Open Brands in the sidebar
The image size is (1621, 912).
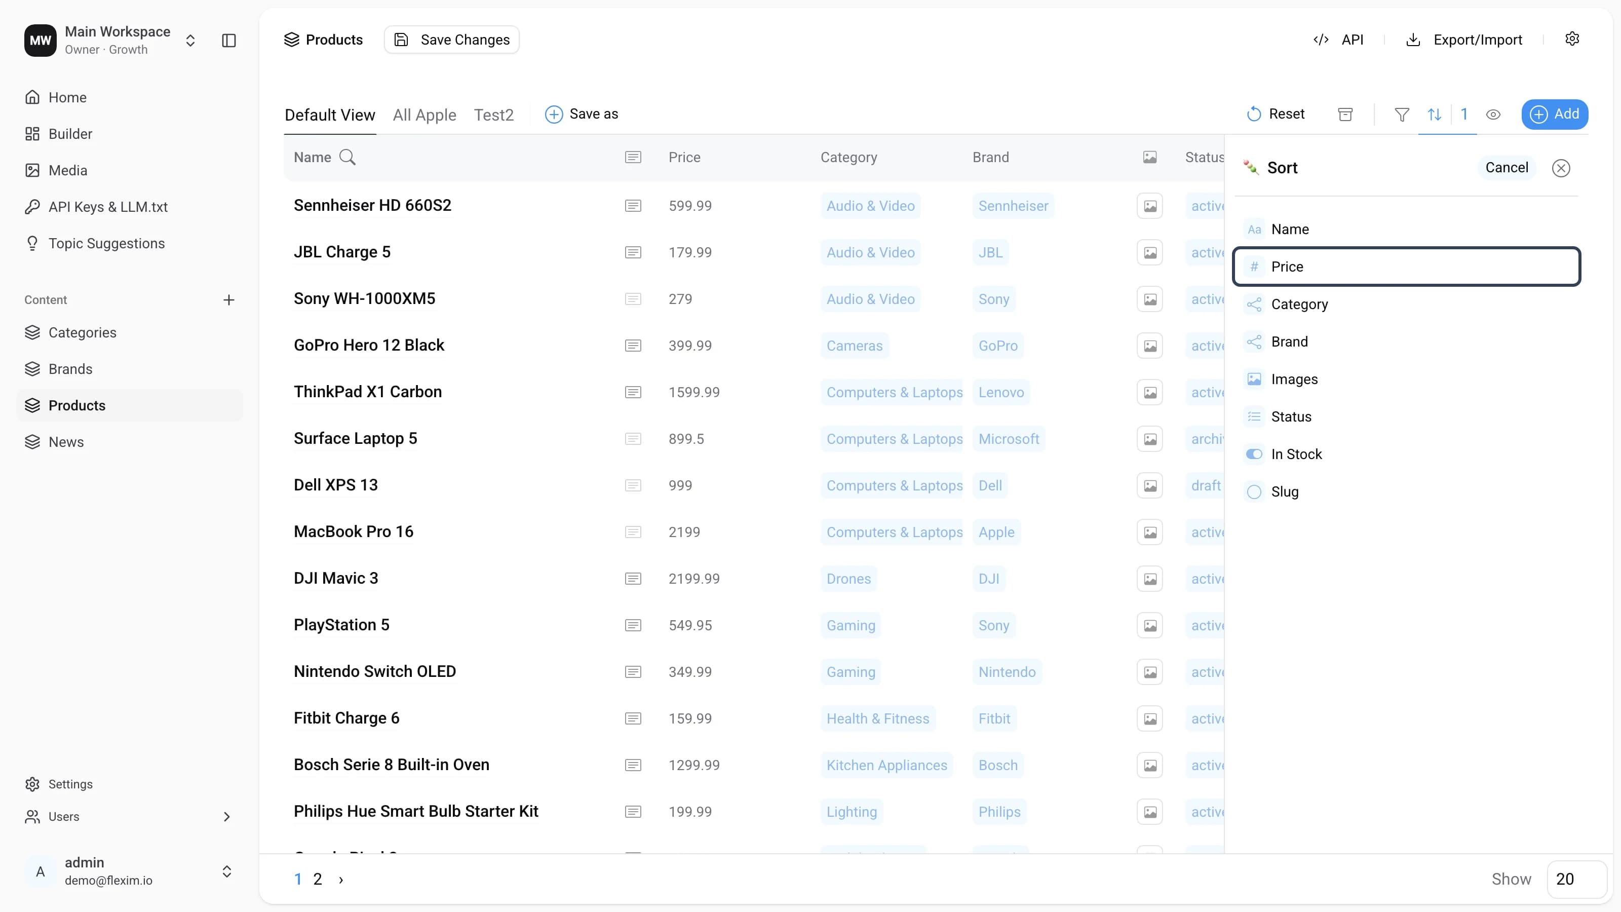(x=129, y=369)
